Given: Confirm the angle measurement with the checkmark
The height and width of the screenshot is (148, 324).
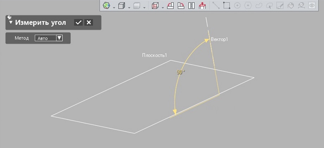Looking at the screenshot, I should pos(78,23).
